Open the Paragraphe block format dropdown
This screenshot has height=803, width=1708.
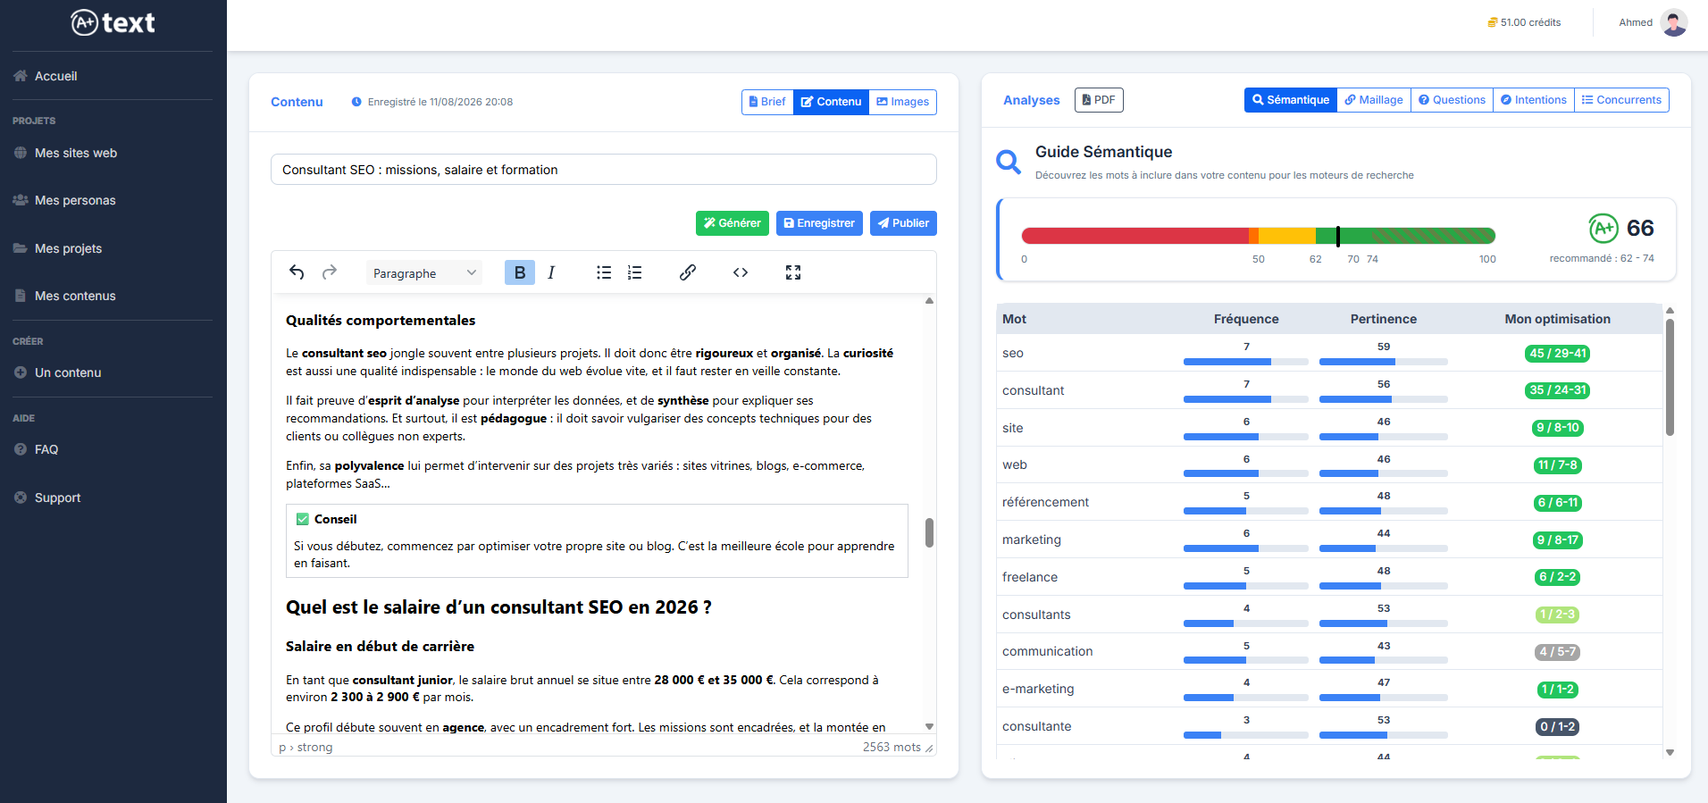[424, 272]
